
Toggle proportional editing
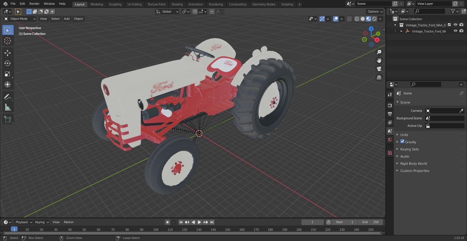click(x=212, y=12)
